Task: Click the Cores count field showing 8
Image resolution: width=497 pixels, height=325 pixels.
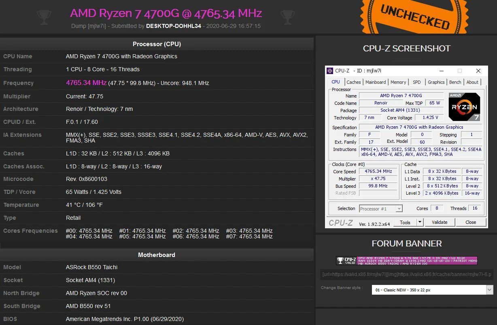Action: [437, 208]
